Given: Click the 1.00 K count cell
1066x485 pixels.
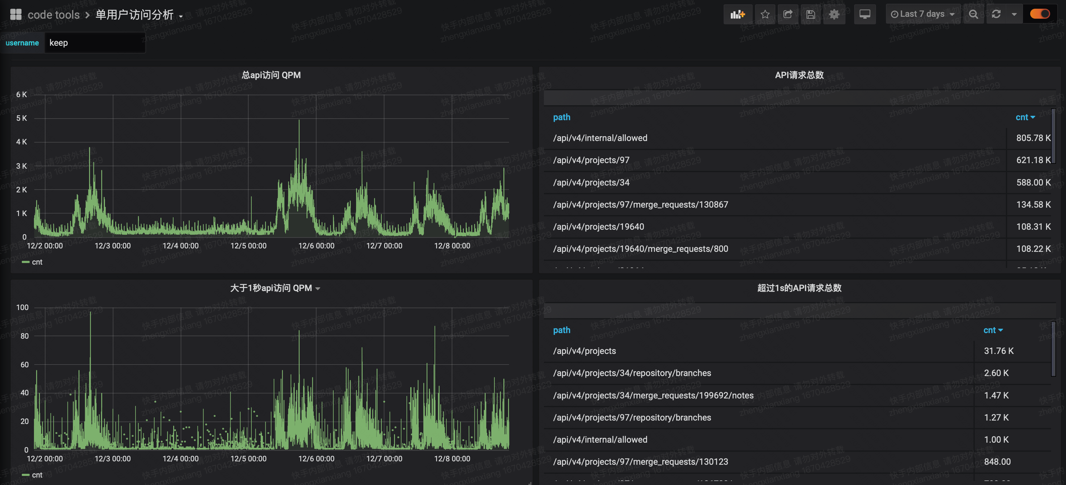Looking at the screenshot, I should pyautogui.click(x=1013, y=440).
